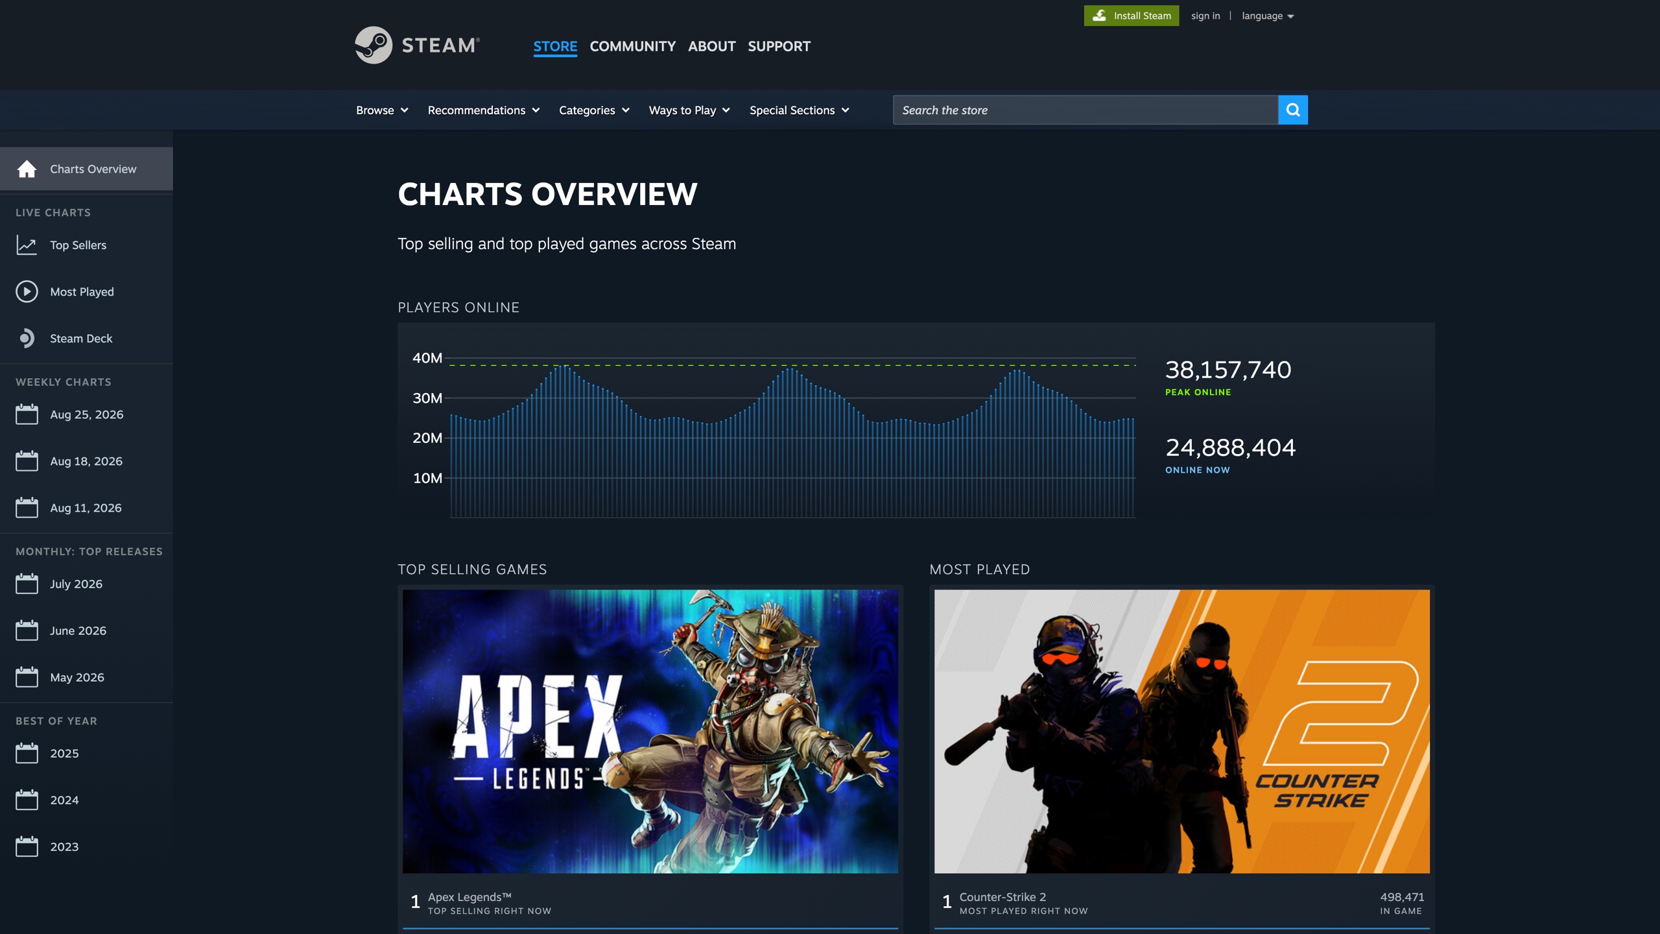1660x934 pixels.
Task: Open Charts Overview home icon
Action: [x=27, y=169]
